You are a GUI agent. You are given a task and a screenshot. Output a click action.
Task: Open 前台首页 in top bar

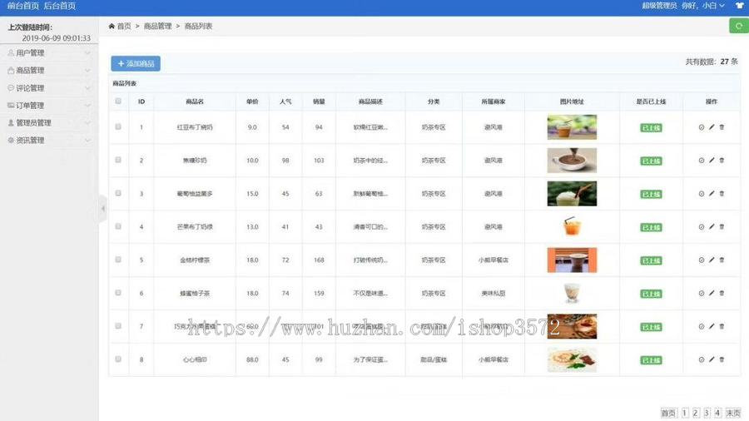(x=23, y=6)
